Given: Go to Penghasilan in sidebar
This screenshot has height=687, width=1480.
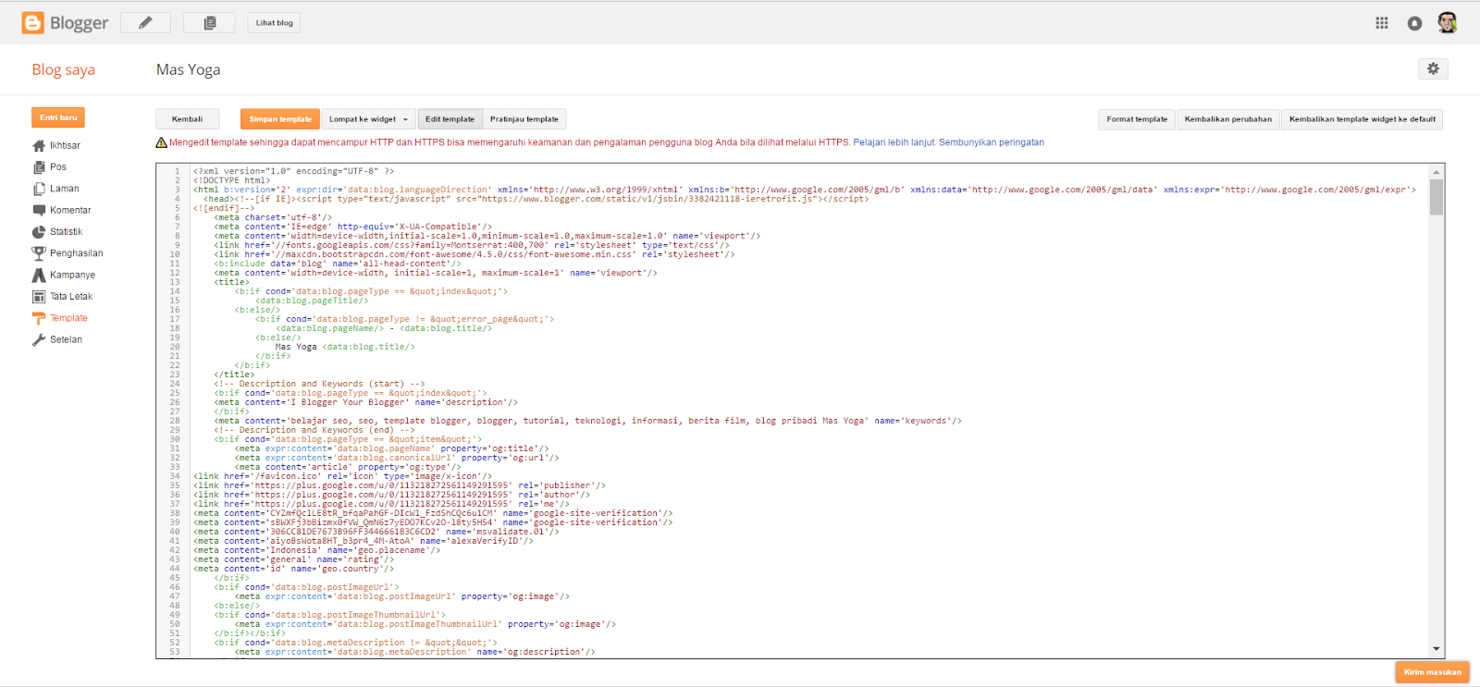Looking at the screenshot, I should pyautogui.click(x=77, y=253).
